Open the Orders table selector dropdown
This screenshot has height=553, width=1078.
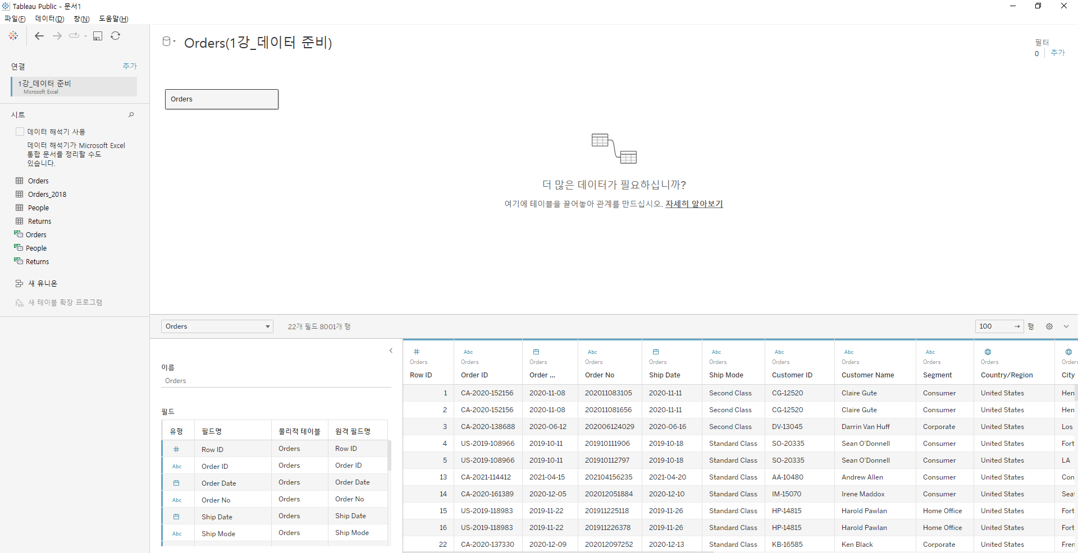click(x=217, y=326)
